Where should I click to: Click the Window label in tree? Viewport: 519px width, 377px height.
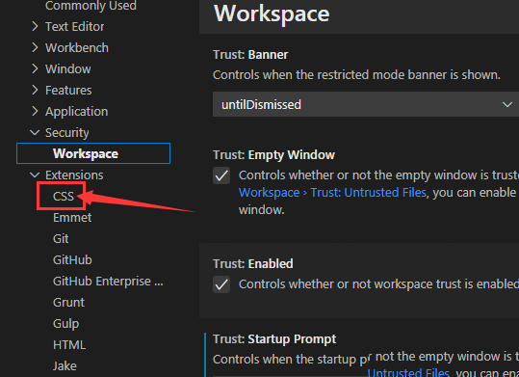[x=67, y=69]
